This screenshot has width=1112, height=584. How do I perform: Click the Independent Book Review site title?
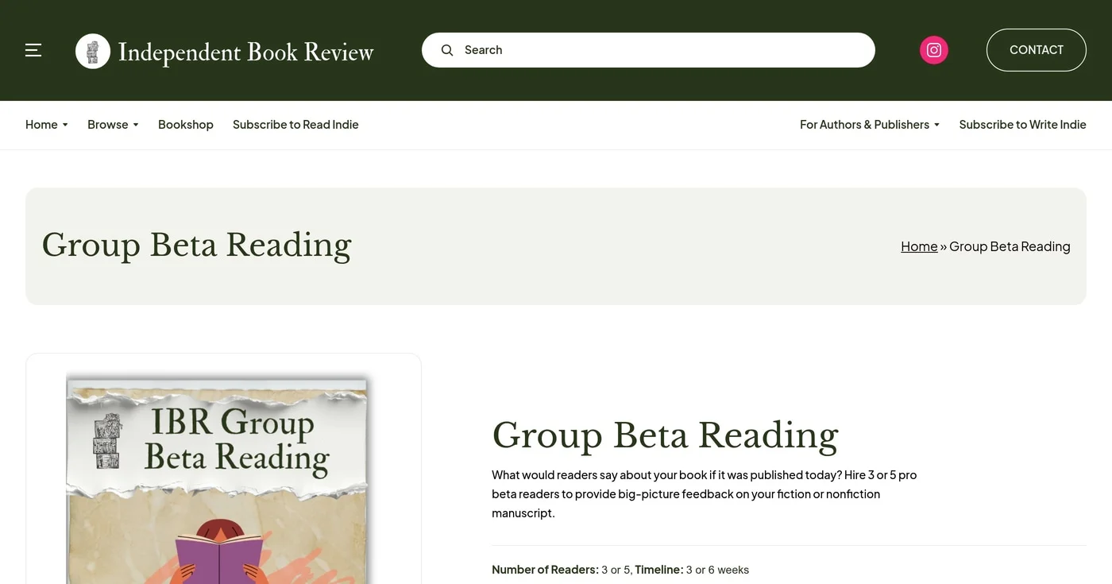pos(245,52)
